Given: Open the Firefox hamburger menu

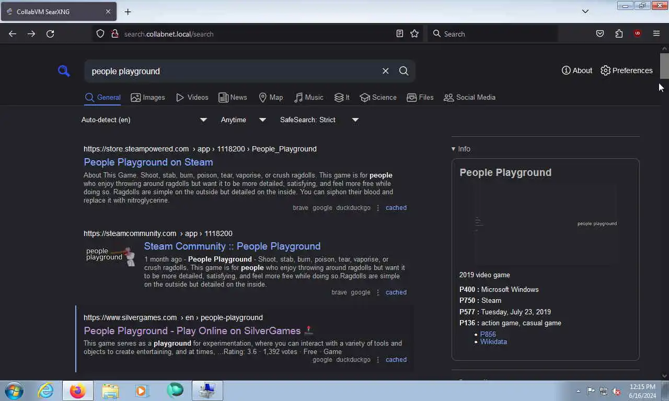Looking at the screenshot, I should 656,34.
